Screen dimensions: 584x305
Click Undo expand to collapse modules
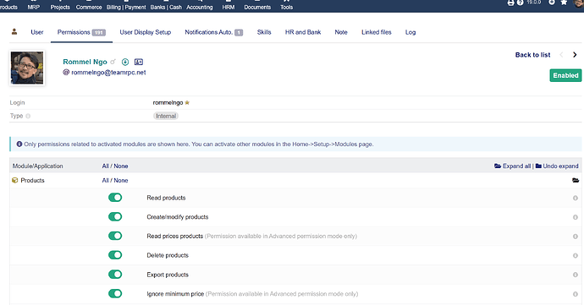coord(557,166)
